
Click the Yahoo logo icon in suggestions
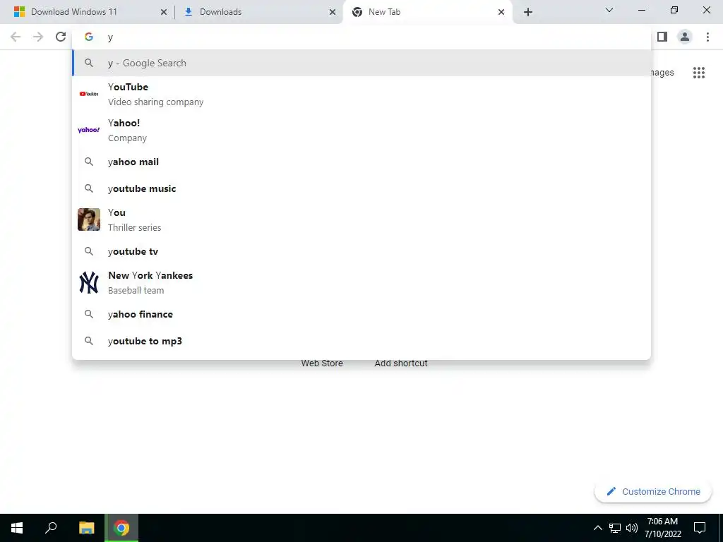coord(89,130)
